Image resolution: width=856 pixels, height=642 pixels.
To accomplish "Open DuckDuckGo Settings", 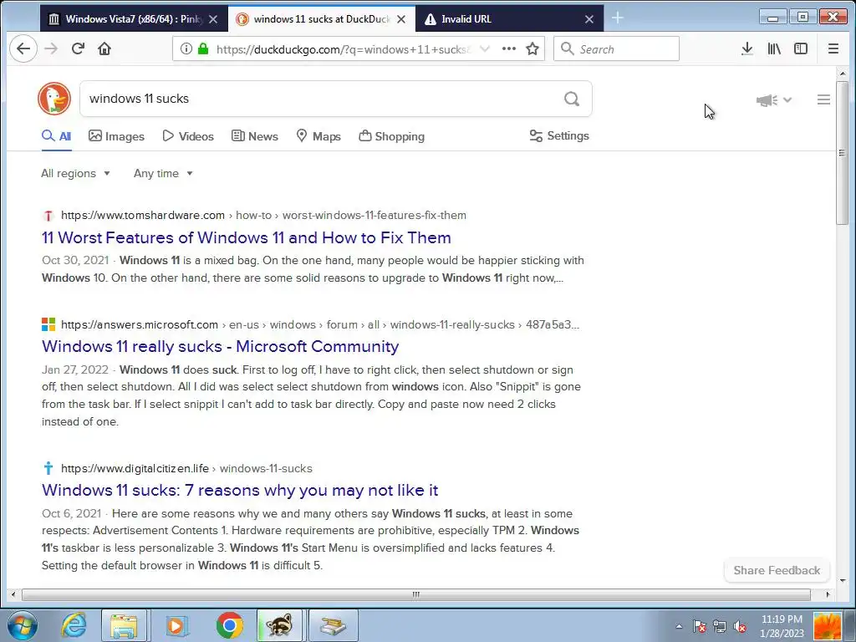I will (x=559, y=136).
